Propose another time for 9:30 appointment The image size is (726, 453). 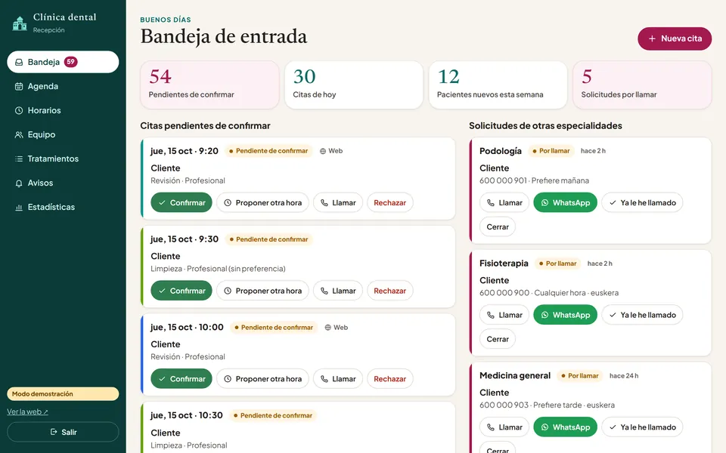tap(262, 291)
